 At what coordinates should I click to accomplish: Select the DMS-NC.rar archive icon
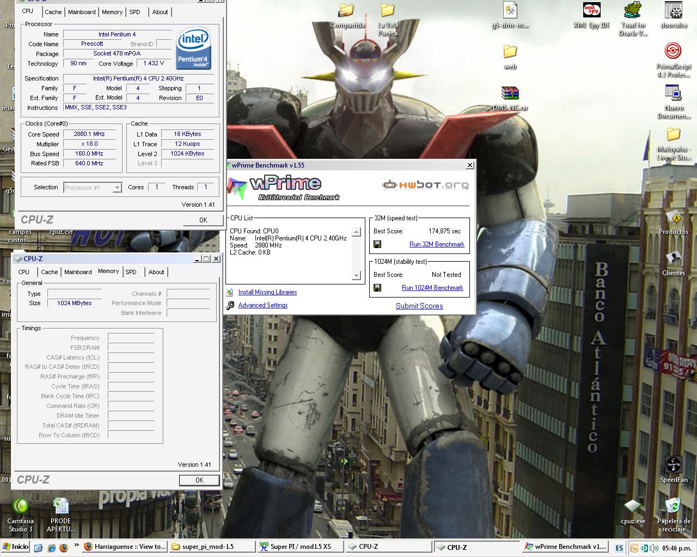(510, 98)
